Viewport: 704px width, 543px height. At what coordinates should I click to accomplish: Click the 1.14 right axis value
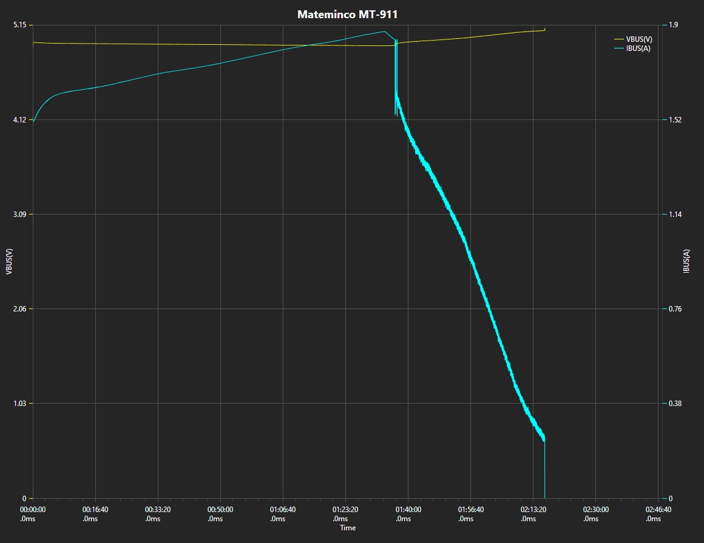coord(675,215)
